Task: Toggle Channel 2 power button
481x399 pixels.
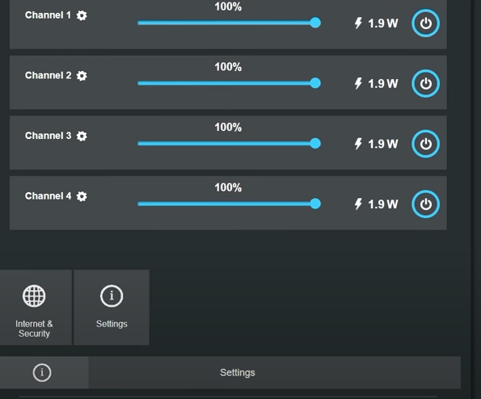Action: pyautogui.click(x=425, y=83)
